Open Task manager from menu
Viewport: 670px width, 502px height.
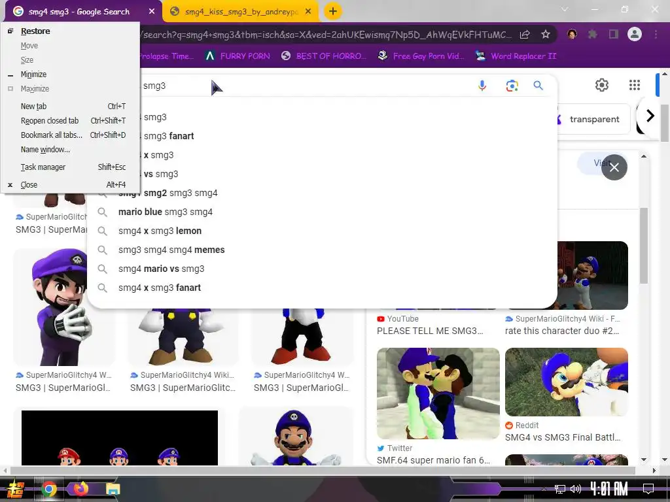point(70,167)
